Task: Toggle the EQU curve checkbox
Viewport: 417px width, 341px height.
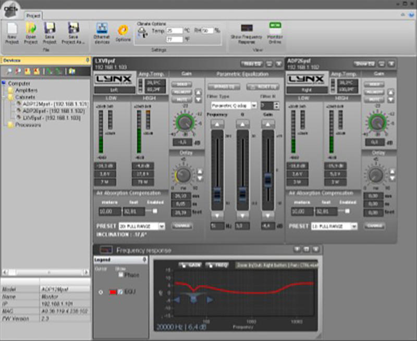Action: pyautogui.click(x=120, y=292)
